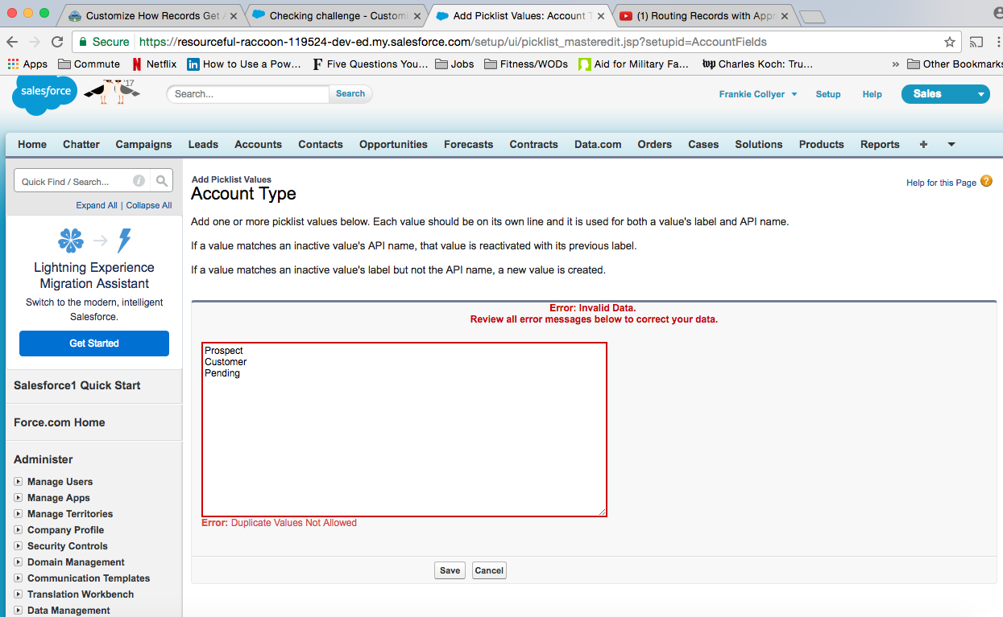
Task: Click the global Search input field
Action: click(248, 94)
